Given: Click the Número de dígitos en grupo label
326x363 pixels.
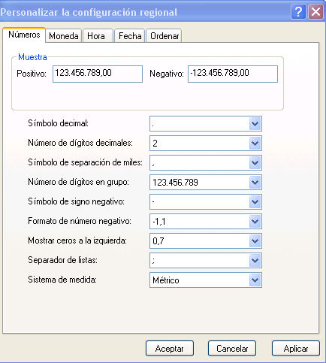Looking at the screenshot, I should 78,182.
